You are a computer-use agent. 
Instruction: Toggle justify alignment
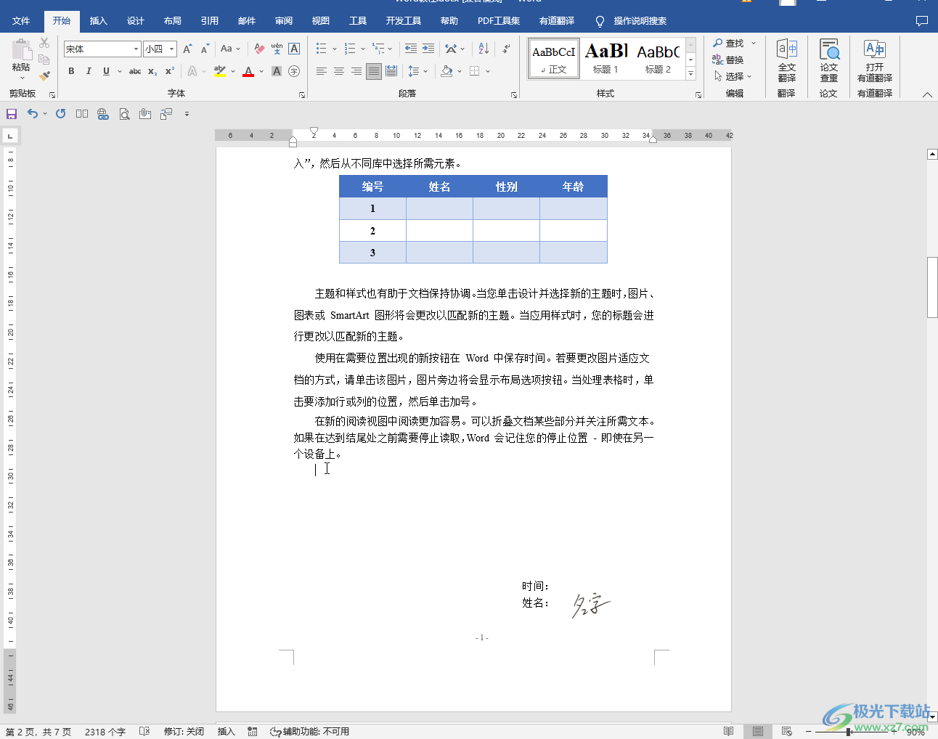374,71
